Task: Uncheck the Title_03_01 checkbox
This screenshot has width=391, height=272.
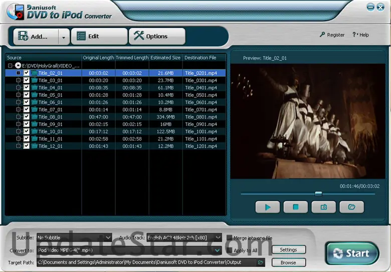Action: [27, 80]
